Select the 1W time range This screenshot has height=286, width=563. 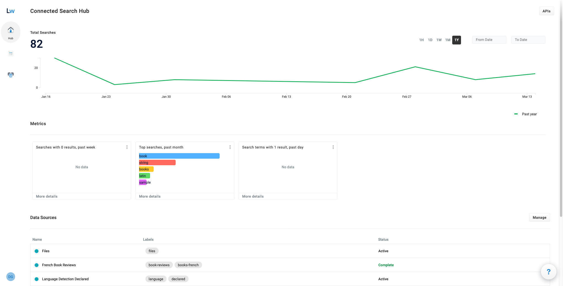click(x=439, y=40)
